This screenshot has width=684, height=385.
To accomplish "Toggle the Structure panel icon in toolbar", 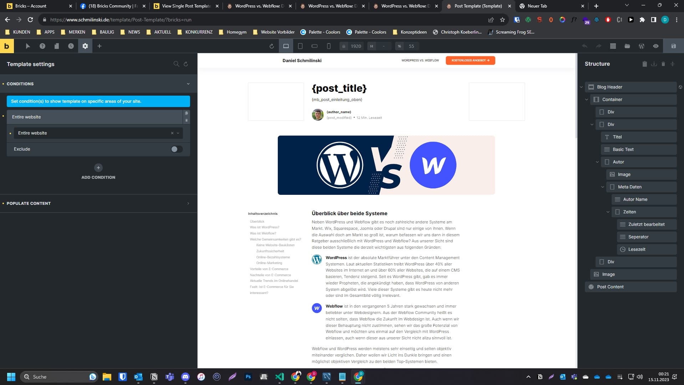I will tap(613, 46).
